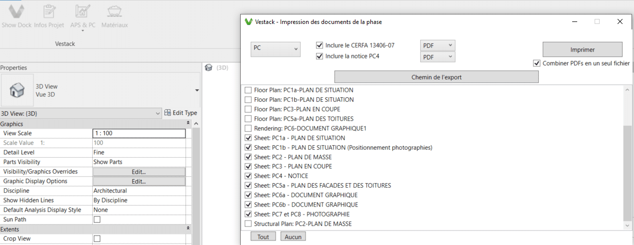The width and height of the screenshot is (634, 245).
Task: Click the 3D View house type icon
Action: coord(17,90)
